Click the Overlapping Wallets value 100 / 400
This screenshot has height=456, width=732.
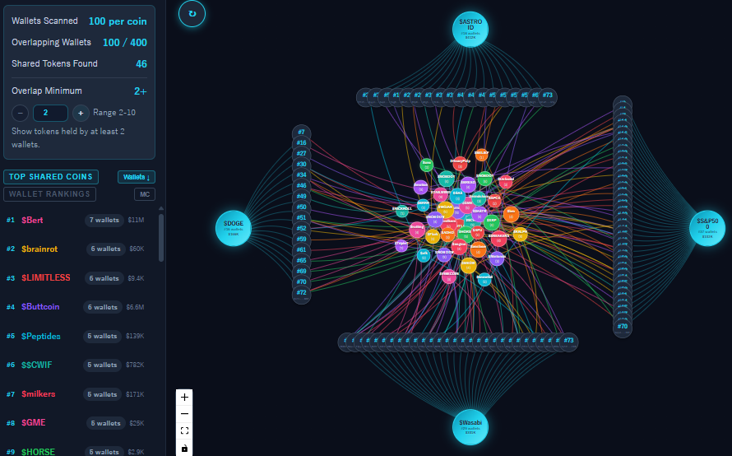(x=125, y=43)
